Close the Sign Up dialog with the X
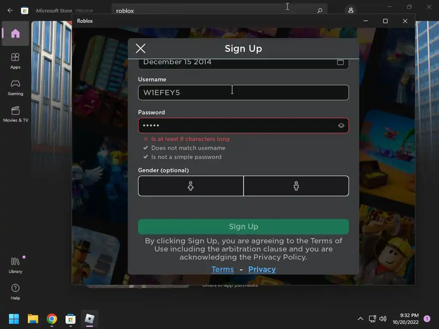The width and height of the screenshot is (439, 329). coord(141,48)
